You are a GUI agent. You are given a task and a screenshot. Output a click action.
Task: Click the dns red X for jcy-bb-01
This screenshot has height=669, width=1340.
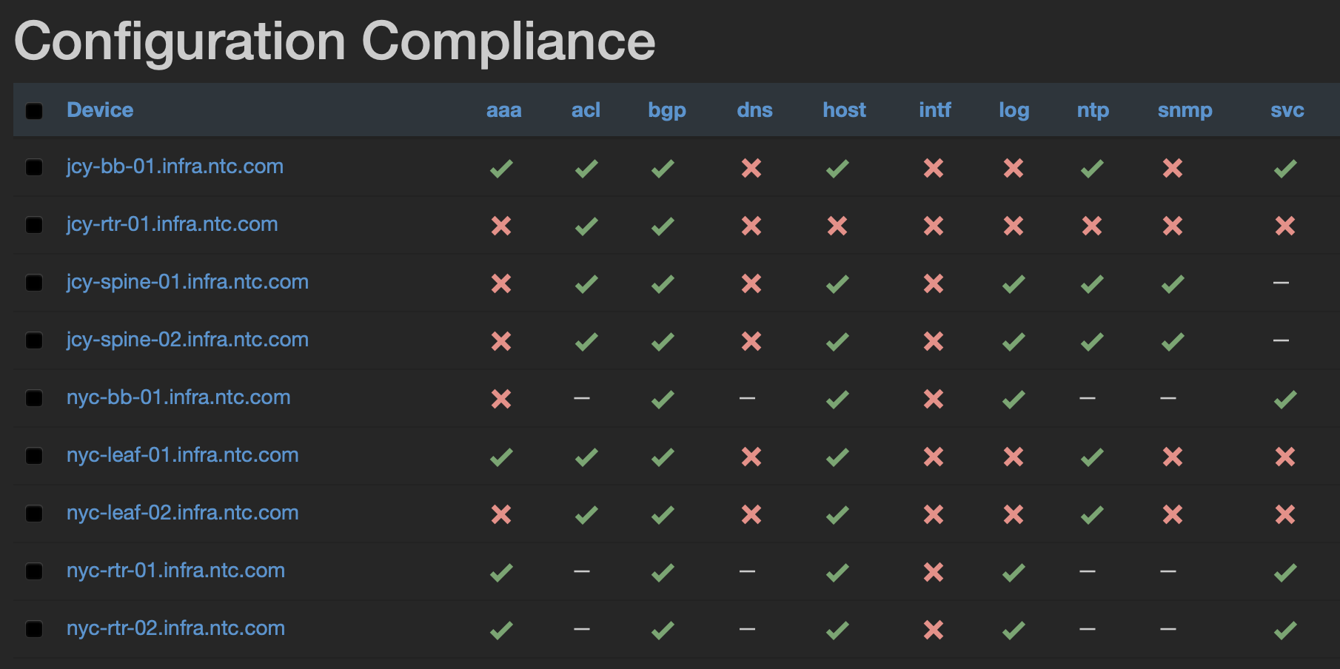point(751,169)
